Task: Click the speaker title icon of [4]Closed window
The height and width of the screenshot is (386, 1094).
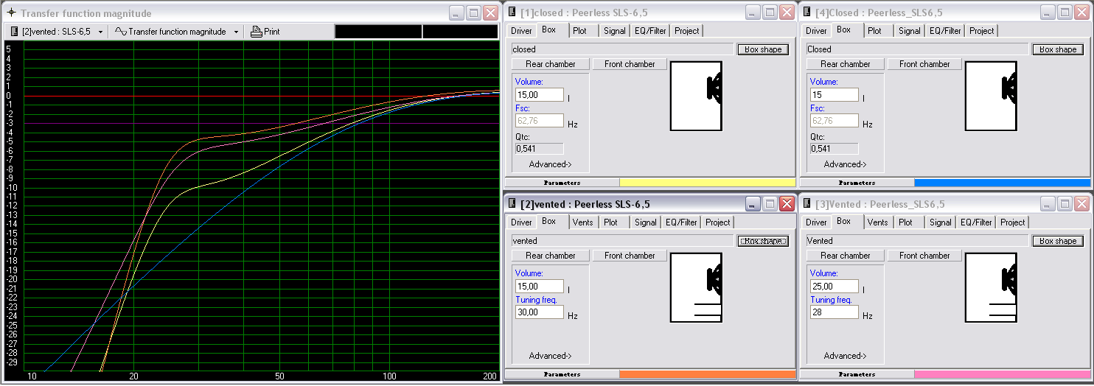Action: click(x=807, y=13)
